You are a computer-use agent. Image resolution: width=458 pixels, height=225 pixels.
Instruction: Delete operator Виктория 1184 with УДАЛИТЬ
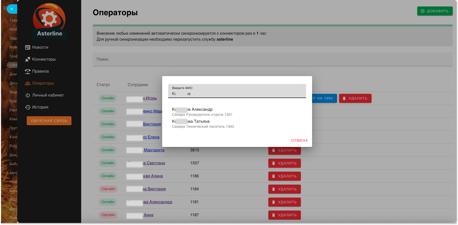tap(285, 189)
